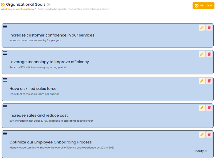This screenshot has width=216, height=160.
Task: Edit the "Leverage technology to improve efficiency" goal
Action: pyautogui.click(x=202, y=54)
